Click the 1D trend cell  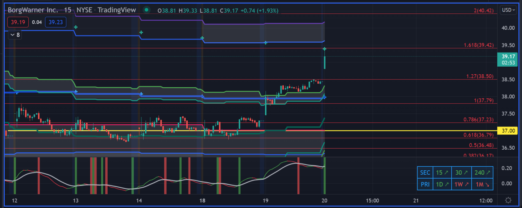point(442,184)
